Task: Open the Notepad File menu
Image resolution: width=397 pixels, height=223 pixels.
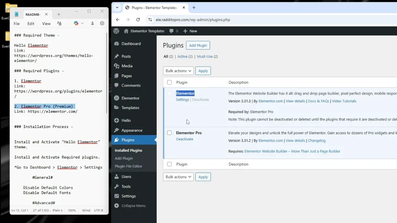Action: coord(17,24)
